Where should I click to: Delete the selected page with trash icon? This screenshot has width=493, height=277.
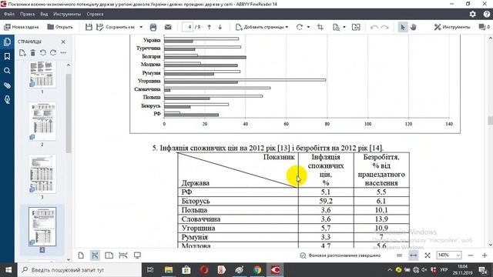tap(32, 53)
